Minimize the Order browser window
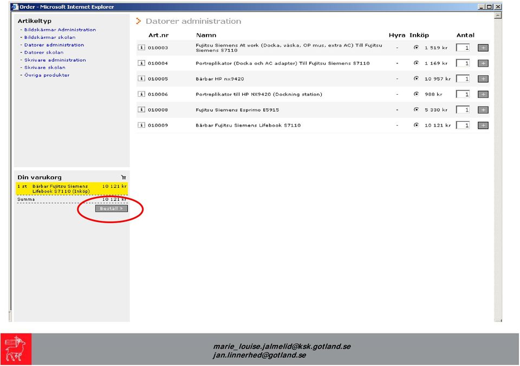Viewport: 520px width, 366px height. pos(482,6)
